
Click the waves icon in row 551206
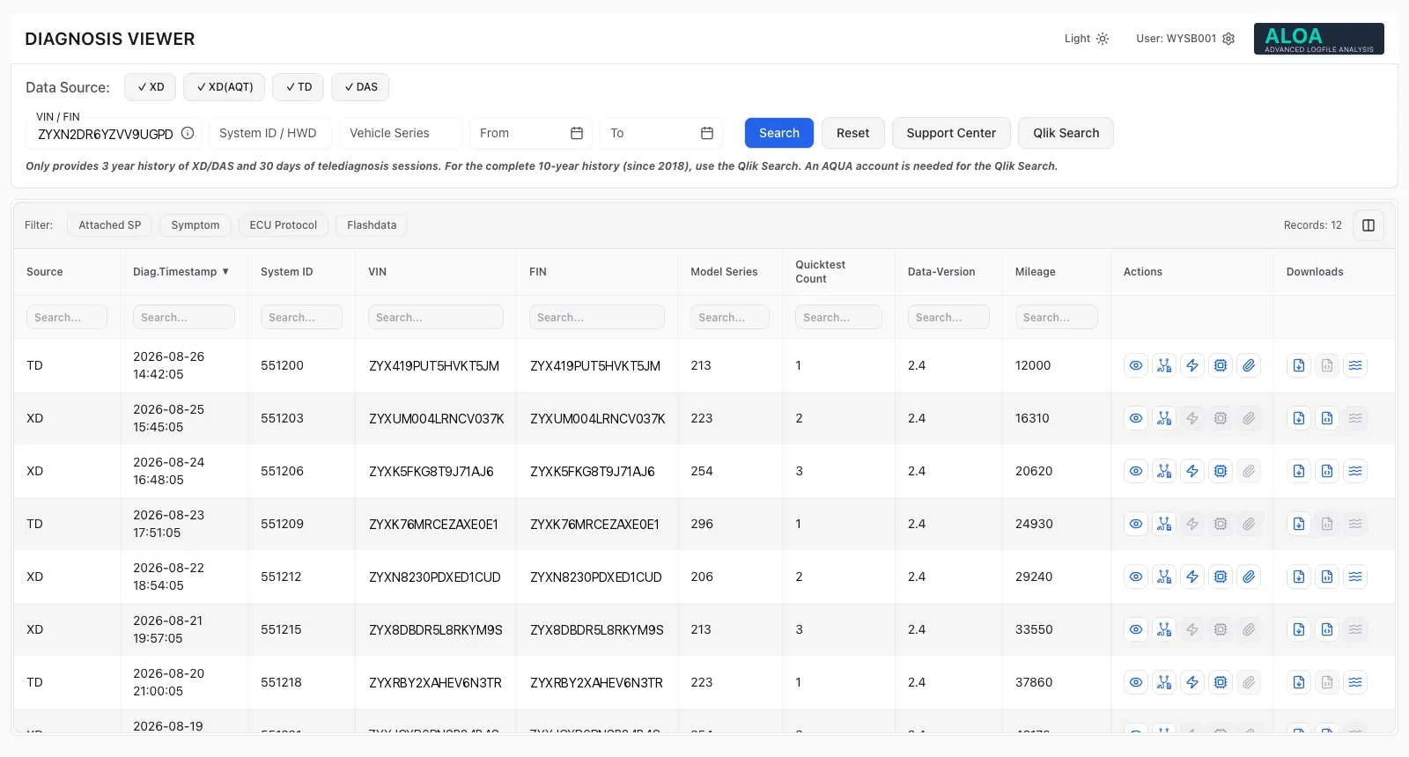point(1355,471)
